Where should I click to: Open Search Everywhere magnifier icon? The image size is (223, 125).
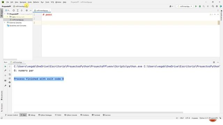213,6
